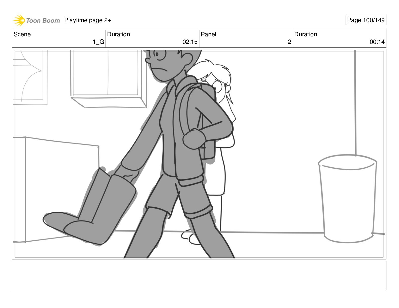Click the empty notes box below the panel

pyautogui.click(x=199, y=275)
